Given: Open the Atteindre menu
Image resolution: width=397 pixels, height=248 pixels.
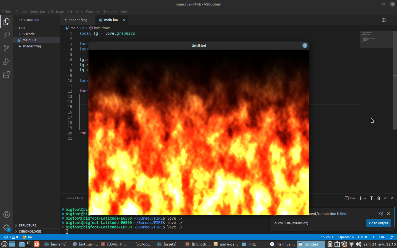Looking at the screenshot, I should click(x=75, y=12).
